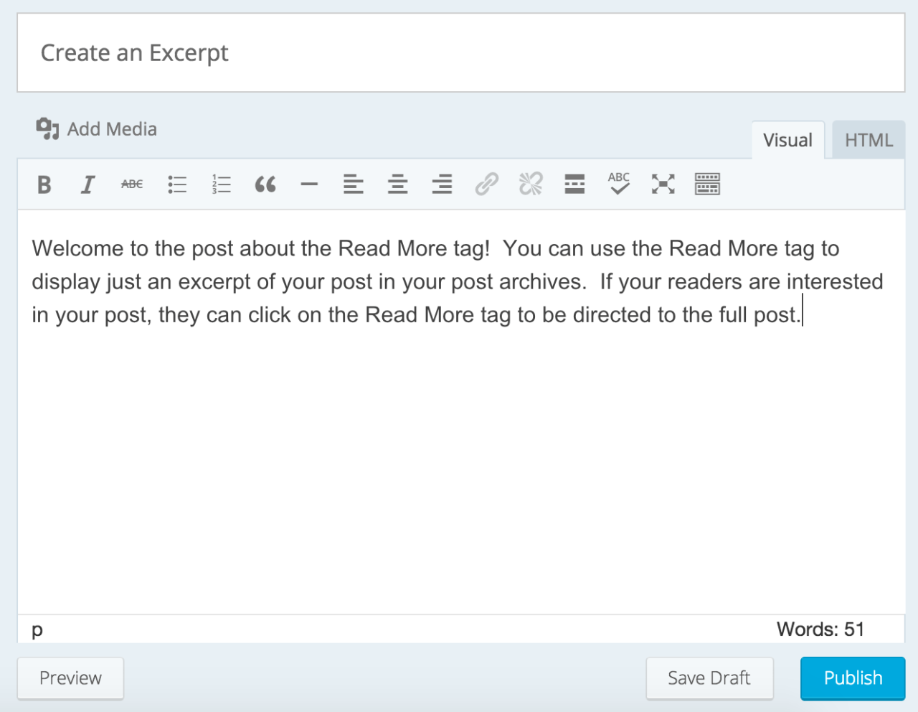Viewport: 918px width, 712px height.
Task: Open the Add Media dialog
Action: coord(95,128)
